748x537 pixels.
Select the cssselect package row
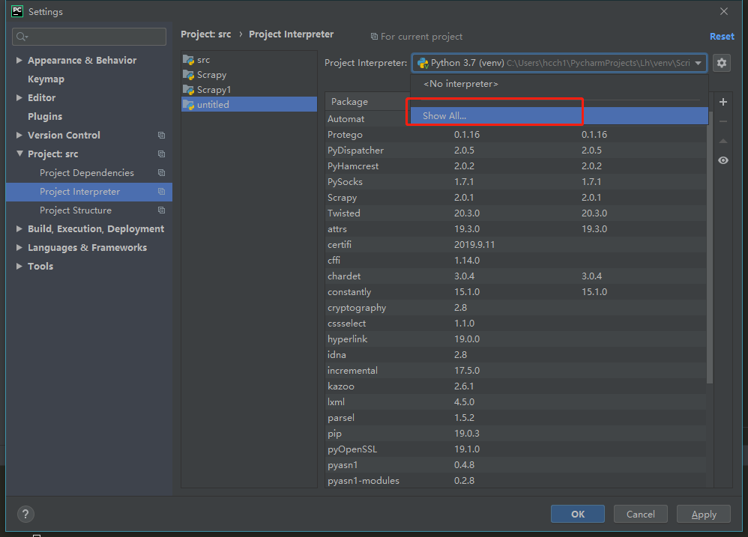(x=516, y=324)
